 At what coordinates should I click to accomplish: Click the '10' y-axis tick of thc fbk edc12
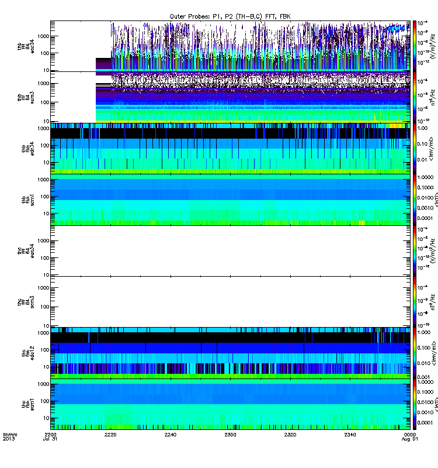tap(47, 367)
